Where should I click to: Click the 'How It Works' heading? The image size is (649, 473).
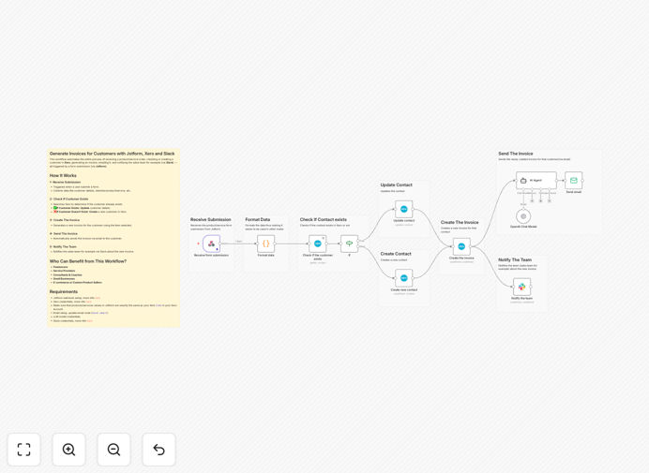[x=63, y=175]
